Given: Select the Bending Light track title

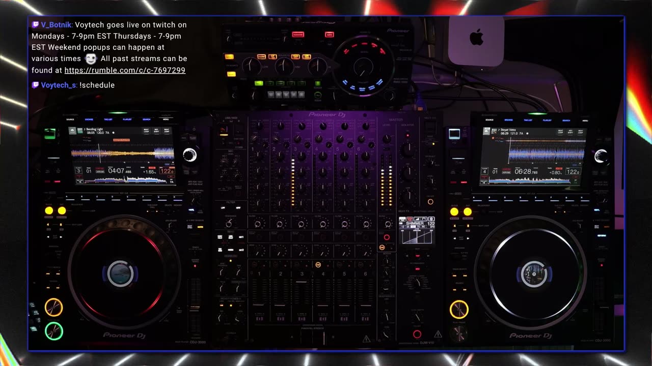Looking at the screenshot, I should (x=94, y=129).
